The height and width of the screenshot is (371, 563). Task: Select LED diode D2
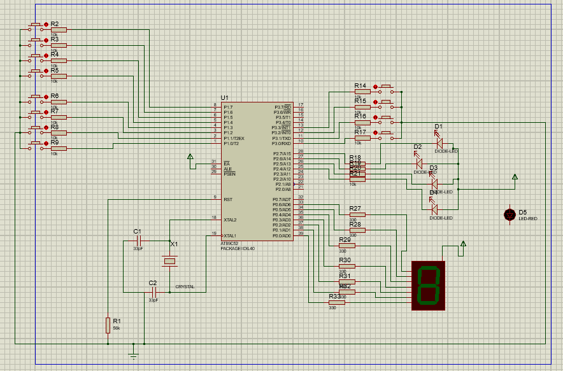click(x=418, y=164)
